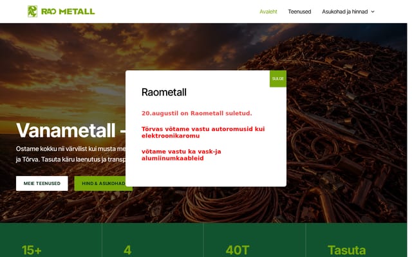The image size is (412, 257).
Task: Click the Tasuta statistic
Action: pos(346,250)
